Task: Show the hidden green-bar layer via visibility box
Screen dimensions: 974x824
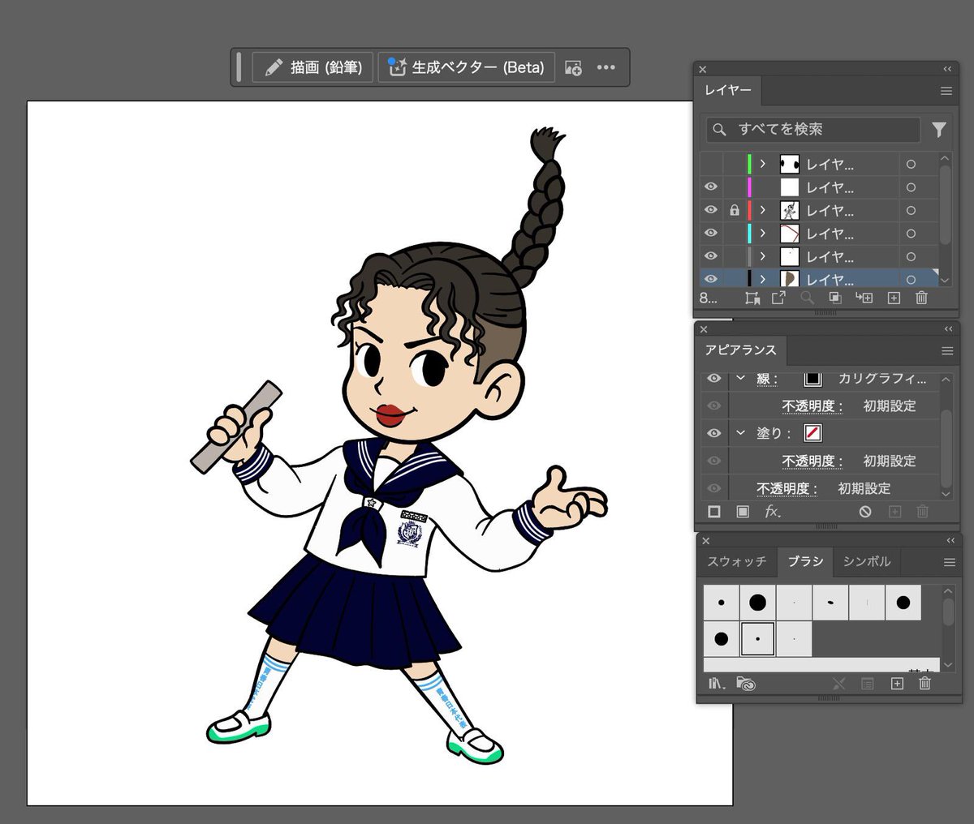Action: [x=711, y=165]
